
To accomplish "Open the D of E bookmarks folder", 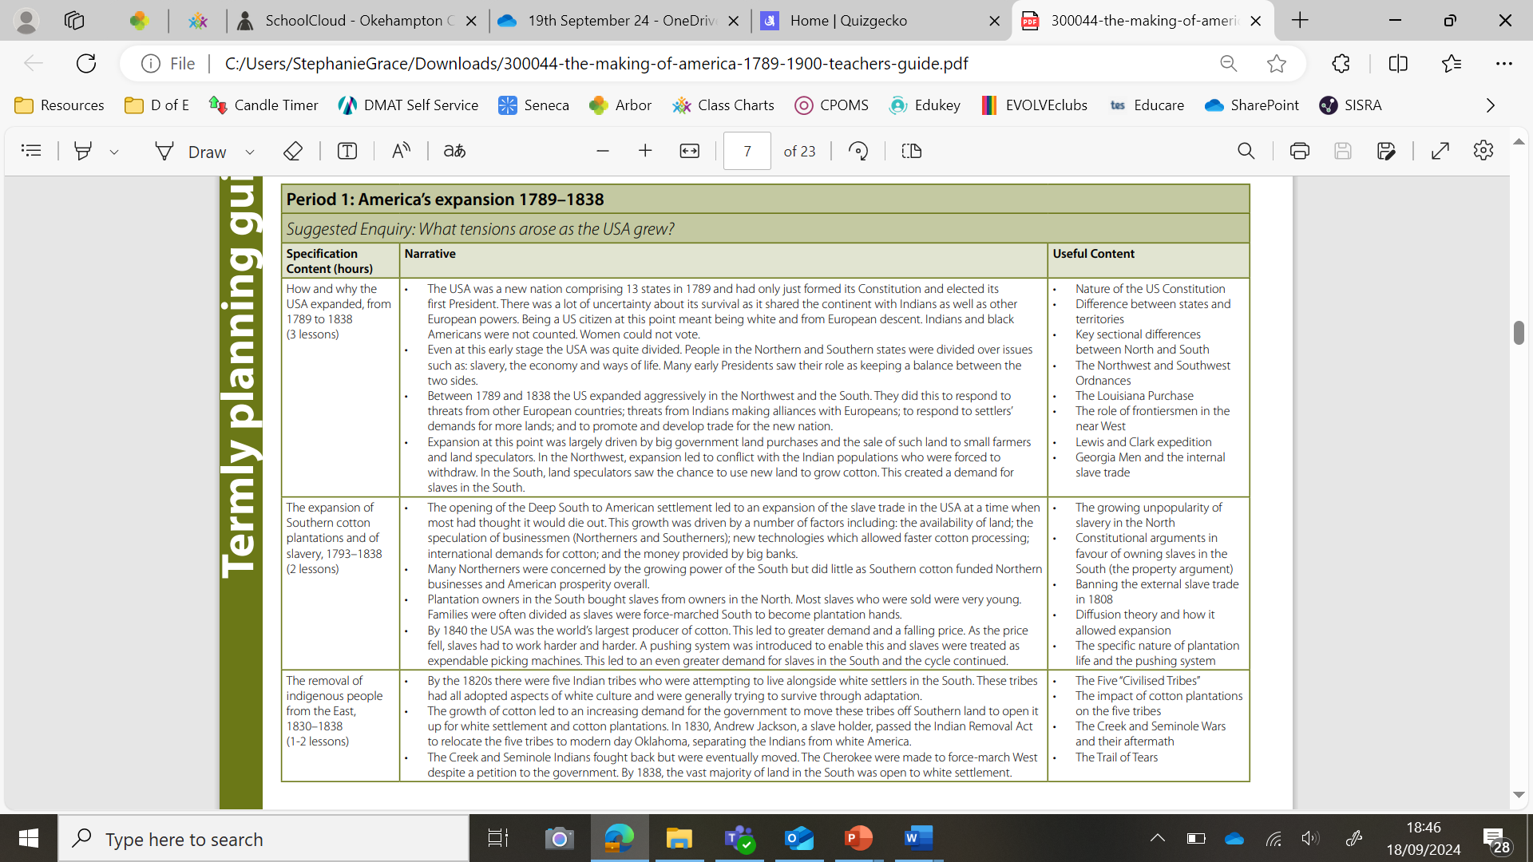I will click(157, 105).
